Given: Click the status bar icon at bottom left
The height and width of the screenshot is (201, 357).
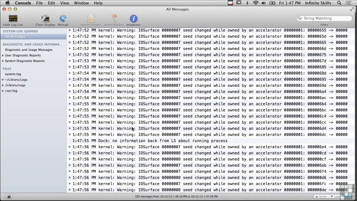Looking at the screenshot, I should point(9,197).
